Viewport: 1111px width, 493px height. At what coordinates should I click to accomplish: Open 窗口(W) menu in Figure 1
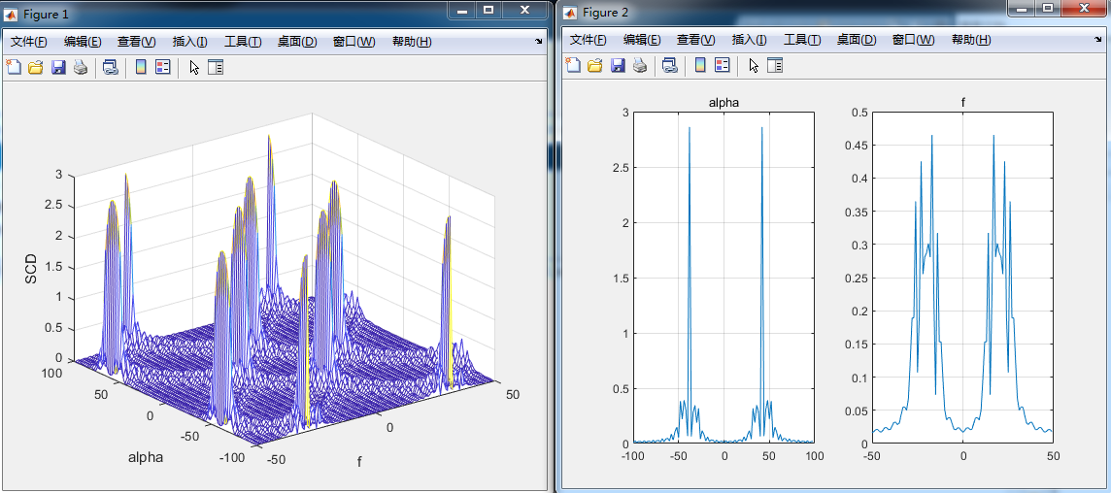pyautogui.click(x=354, y=42)
